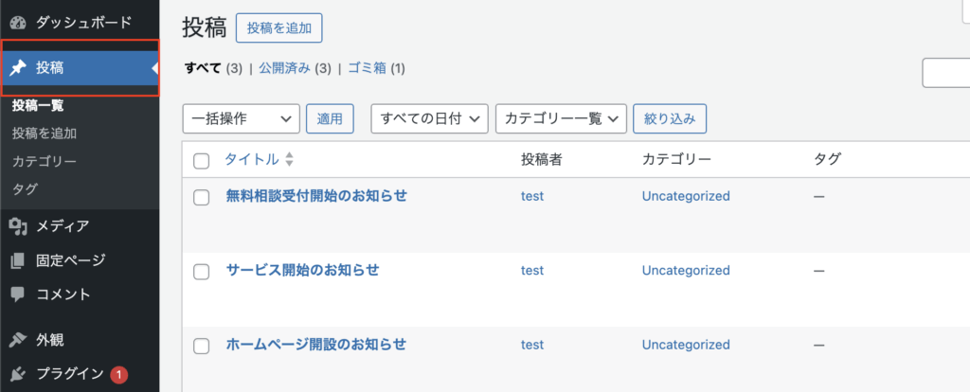Open the 一括操作 bulk actions dropdown
This screenshot has width=970, height=392.
[241, 118]
